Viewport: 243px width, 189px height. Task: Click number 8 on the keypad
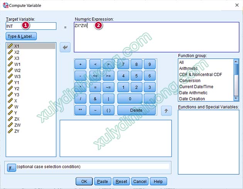[x=137, y=64]
